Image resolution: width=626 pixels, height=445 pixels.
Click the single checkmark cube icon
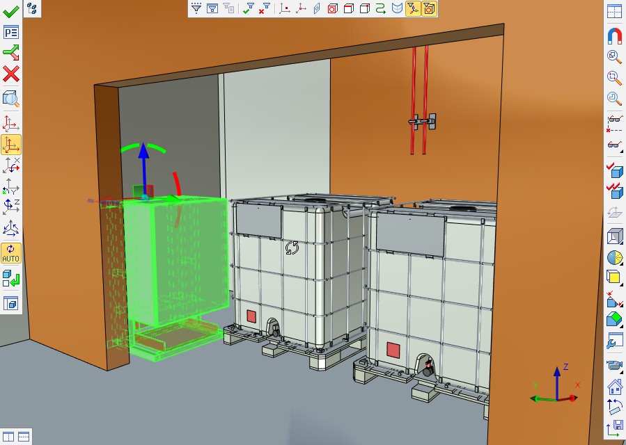point(615,170)
